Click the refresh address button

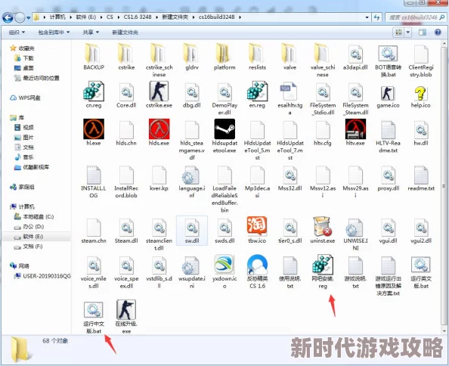(376, 17)
